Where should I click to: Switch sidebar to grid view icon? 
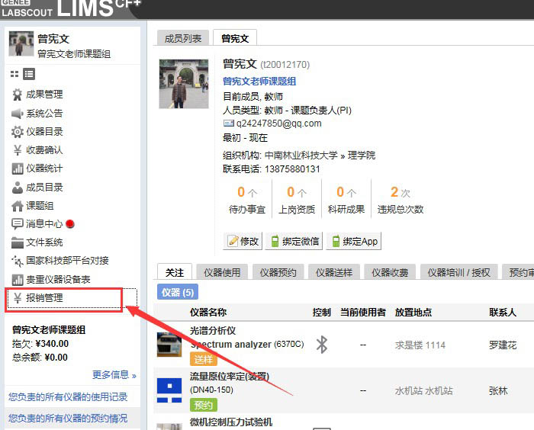click(14, 74)
